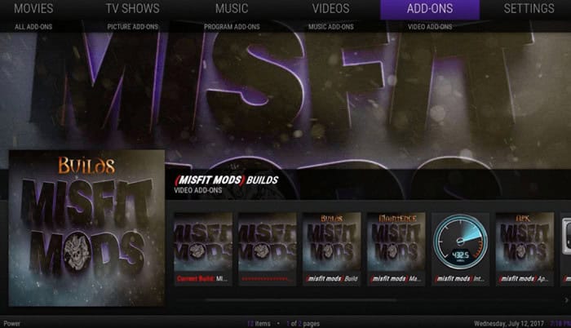Select the red dashed separator tile
The width and height of the screenshot is (571, 328).
tap(268, 249)
